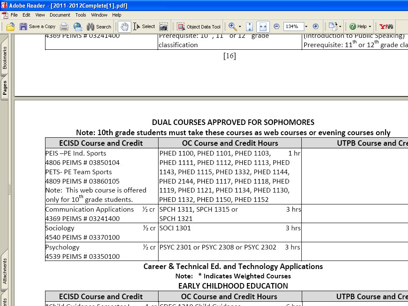Open the Document menu
This screenshot has height=306, width=408.
(60, 15)
